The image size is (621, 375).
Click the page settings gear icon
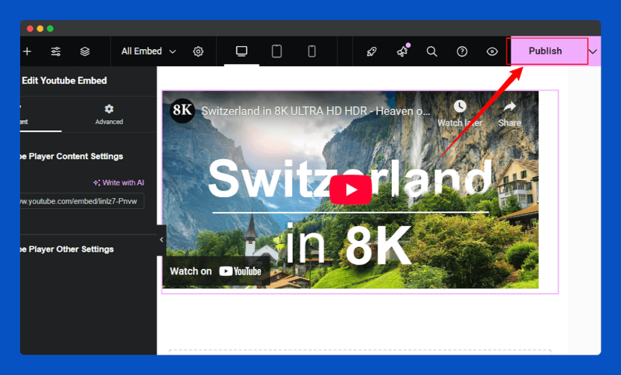pos(198,51)
